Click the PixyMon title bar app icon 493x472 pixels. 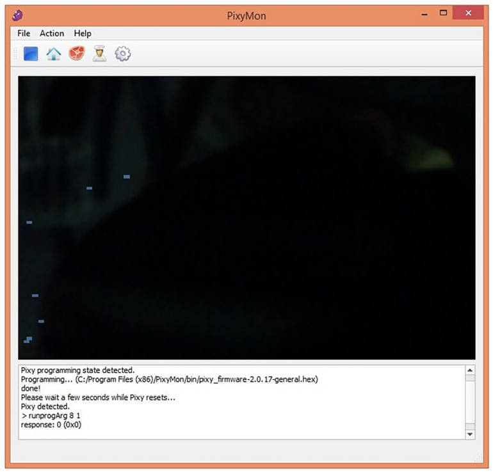coord(18,15)
